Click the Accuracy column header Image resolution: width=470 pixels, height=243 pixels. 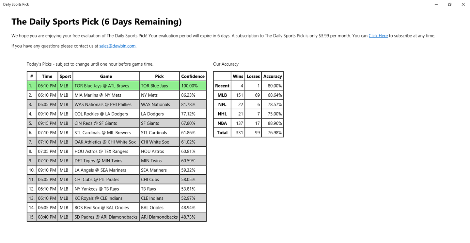tap(272, 76)
